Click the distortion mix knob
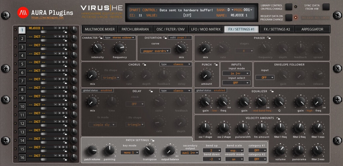The image size is (343, 166). point(181,48)
